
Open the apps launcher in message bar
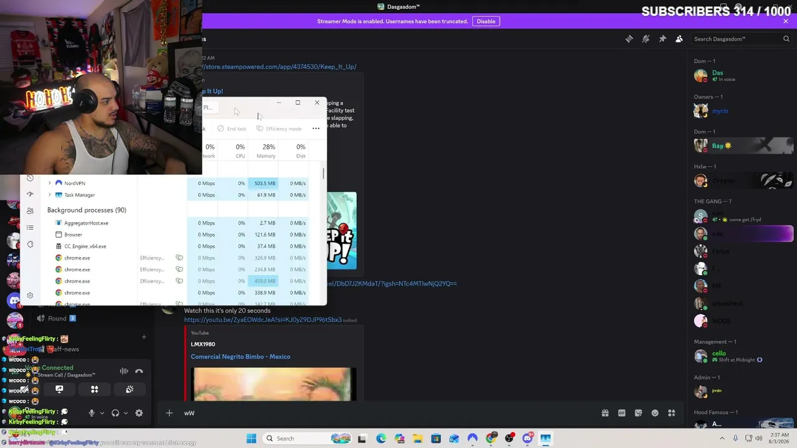(x=672, y=413)
